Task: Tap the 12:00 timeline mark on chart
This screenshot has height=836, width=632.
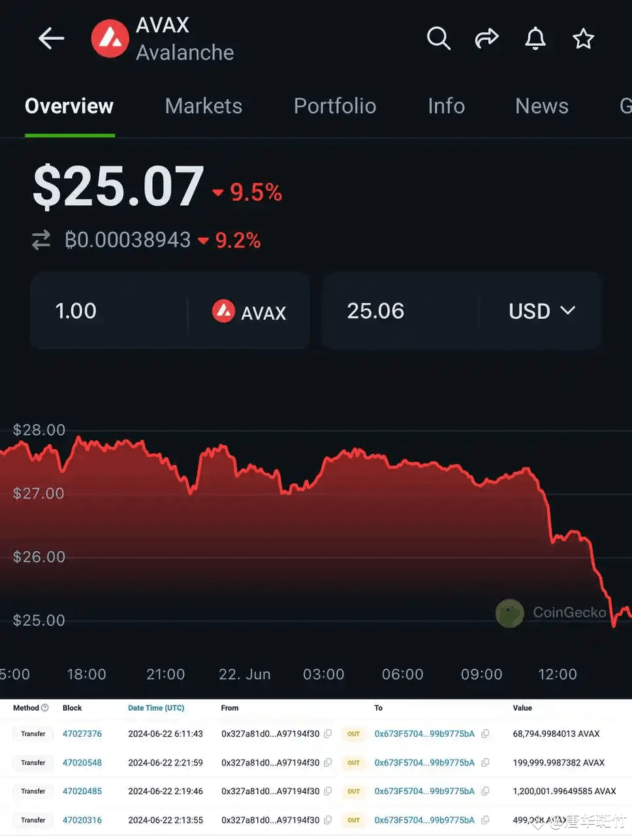Action: click(558, 674)
